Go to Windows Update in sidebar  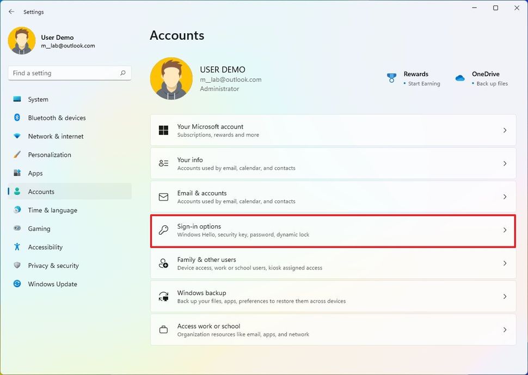[x=52, y=284]
